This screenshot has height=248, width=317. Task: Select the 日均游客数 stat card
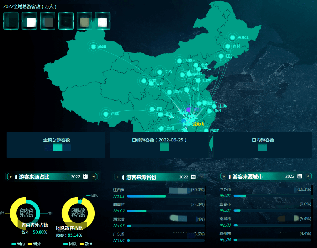pyautogui.click(x=263, y=145)
